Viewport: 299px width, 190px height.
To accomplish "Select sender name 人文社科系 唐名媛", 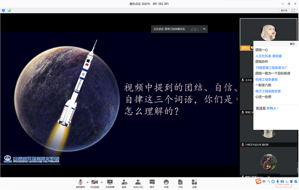I will pos(269,56).
